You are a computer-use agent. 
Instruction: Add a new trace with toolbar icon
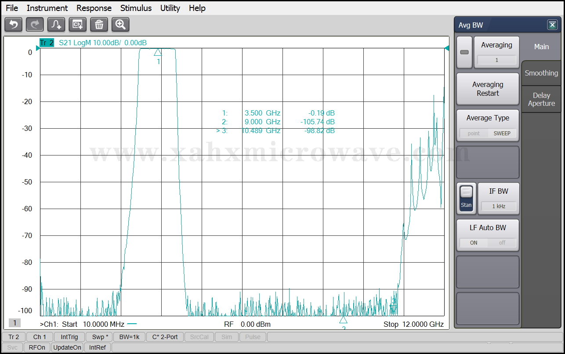tap(56, 25)
